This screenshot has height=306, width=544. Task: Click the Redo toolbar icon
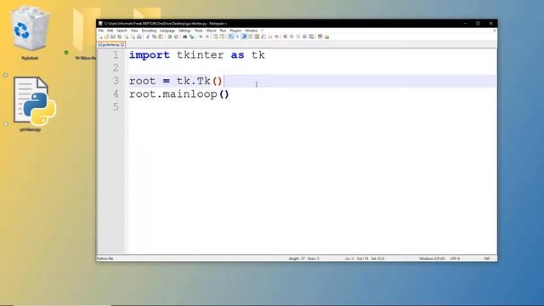(x=176, y=37)
